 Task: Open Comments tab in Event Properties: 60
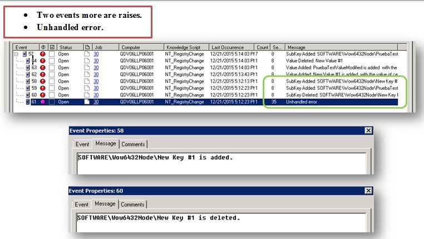[132, 204]
